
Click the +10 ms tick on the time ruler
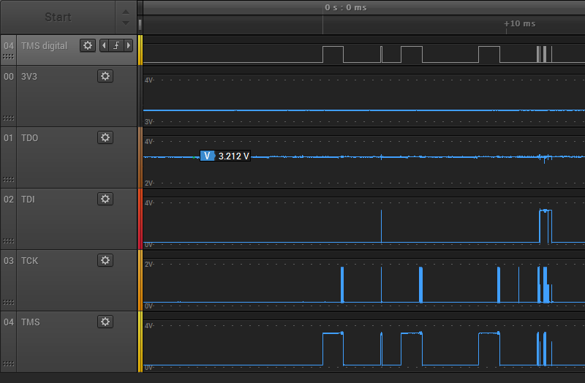519,23
